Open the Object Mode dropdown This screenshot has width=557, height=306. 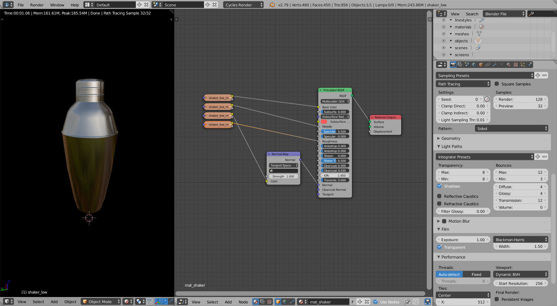[x=101, y=302]
